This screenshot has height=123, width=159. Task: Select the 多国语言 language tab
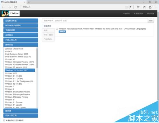[48, 26]
